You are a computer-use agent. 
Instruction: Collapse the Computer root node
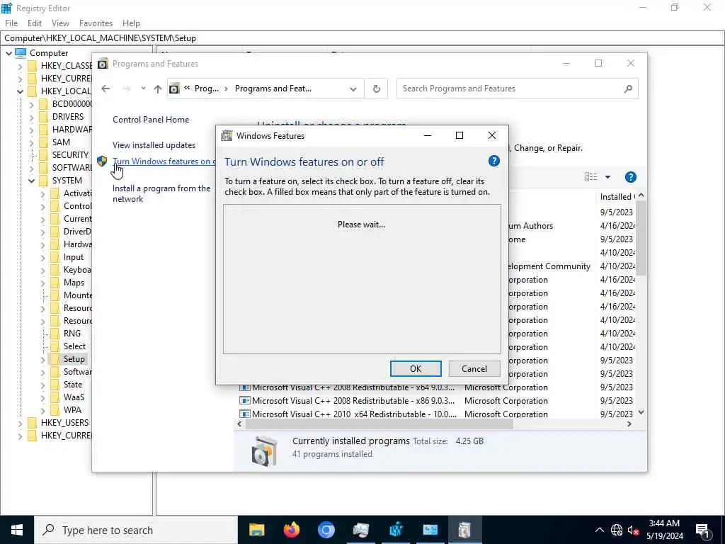coord(8,53)
